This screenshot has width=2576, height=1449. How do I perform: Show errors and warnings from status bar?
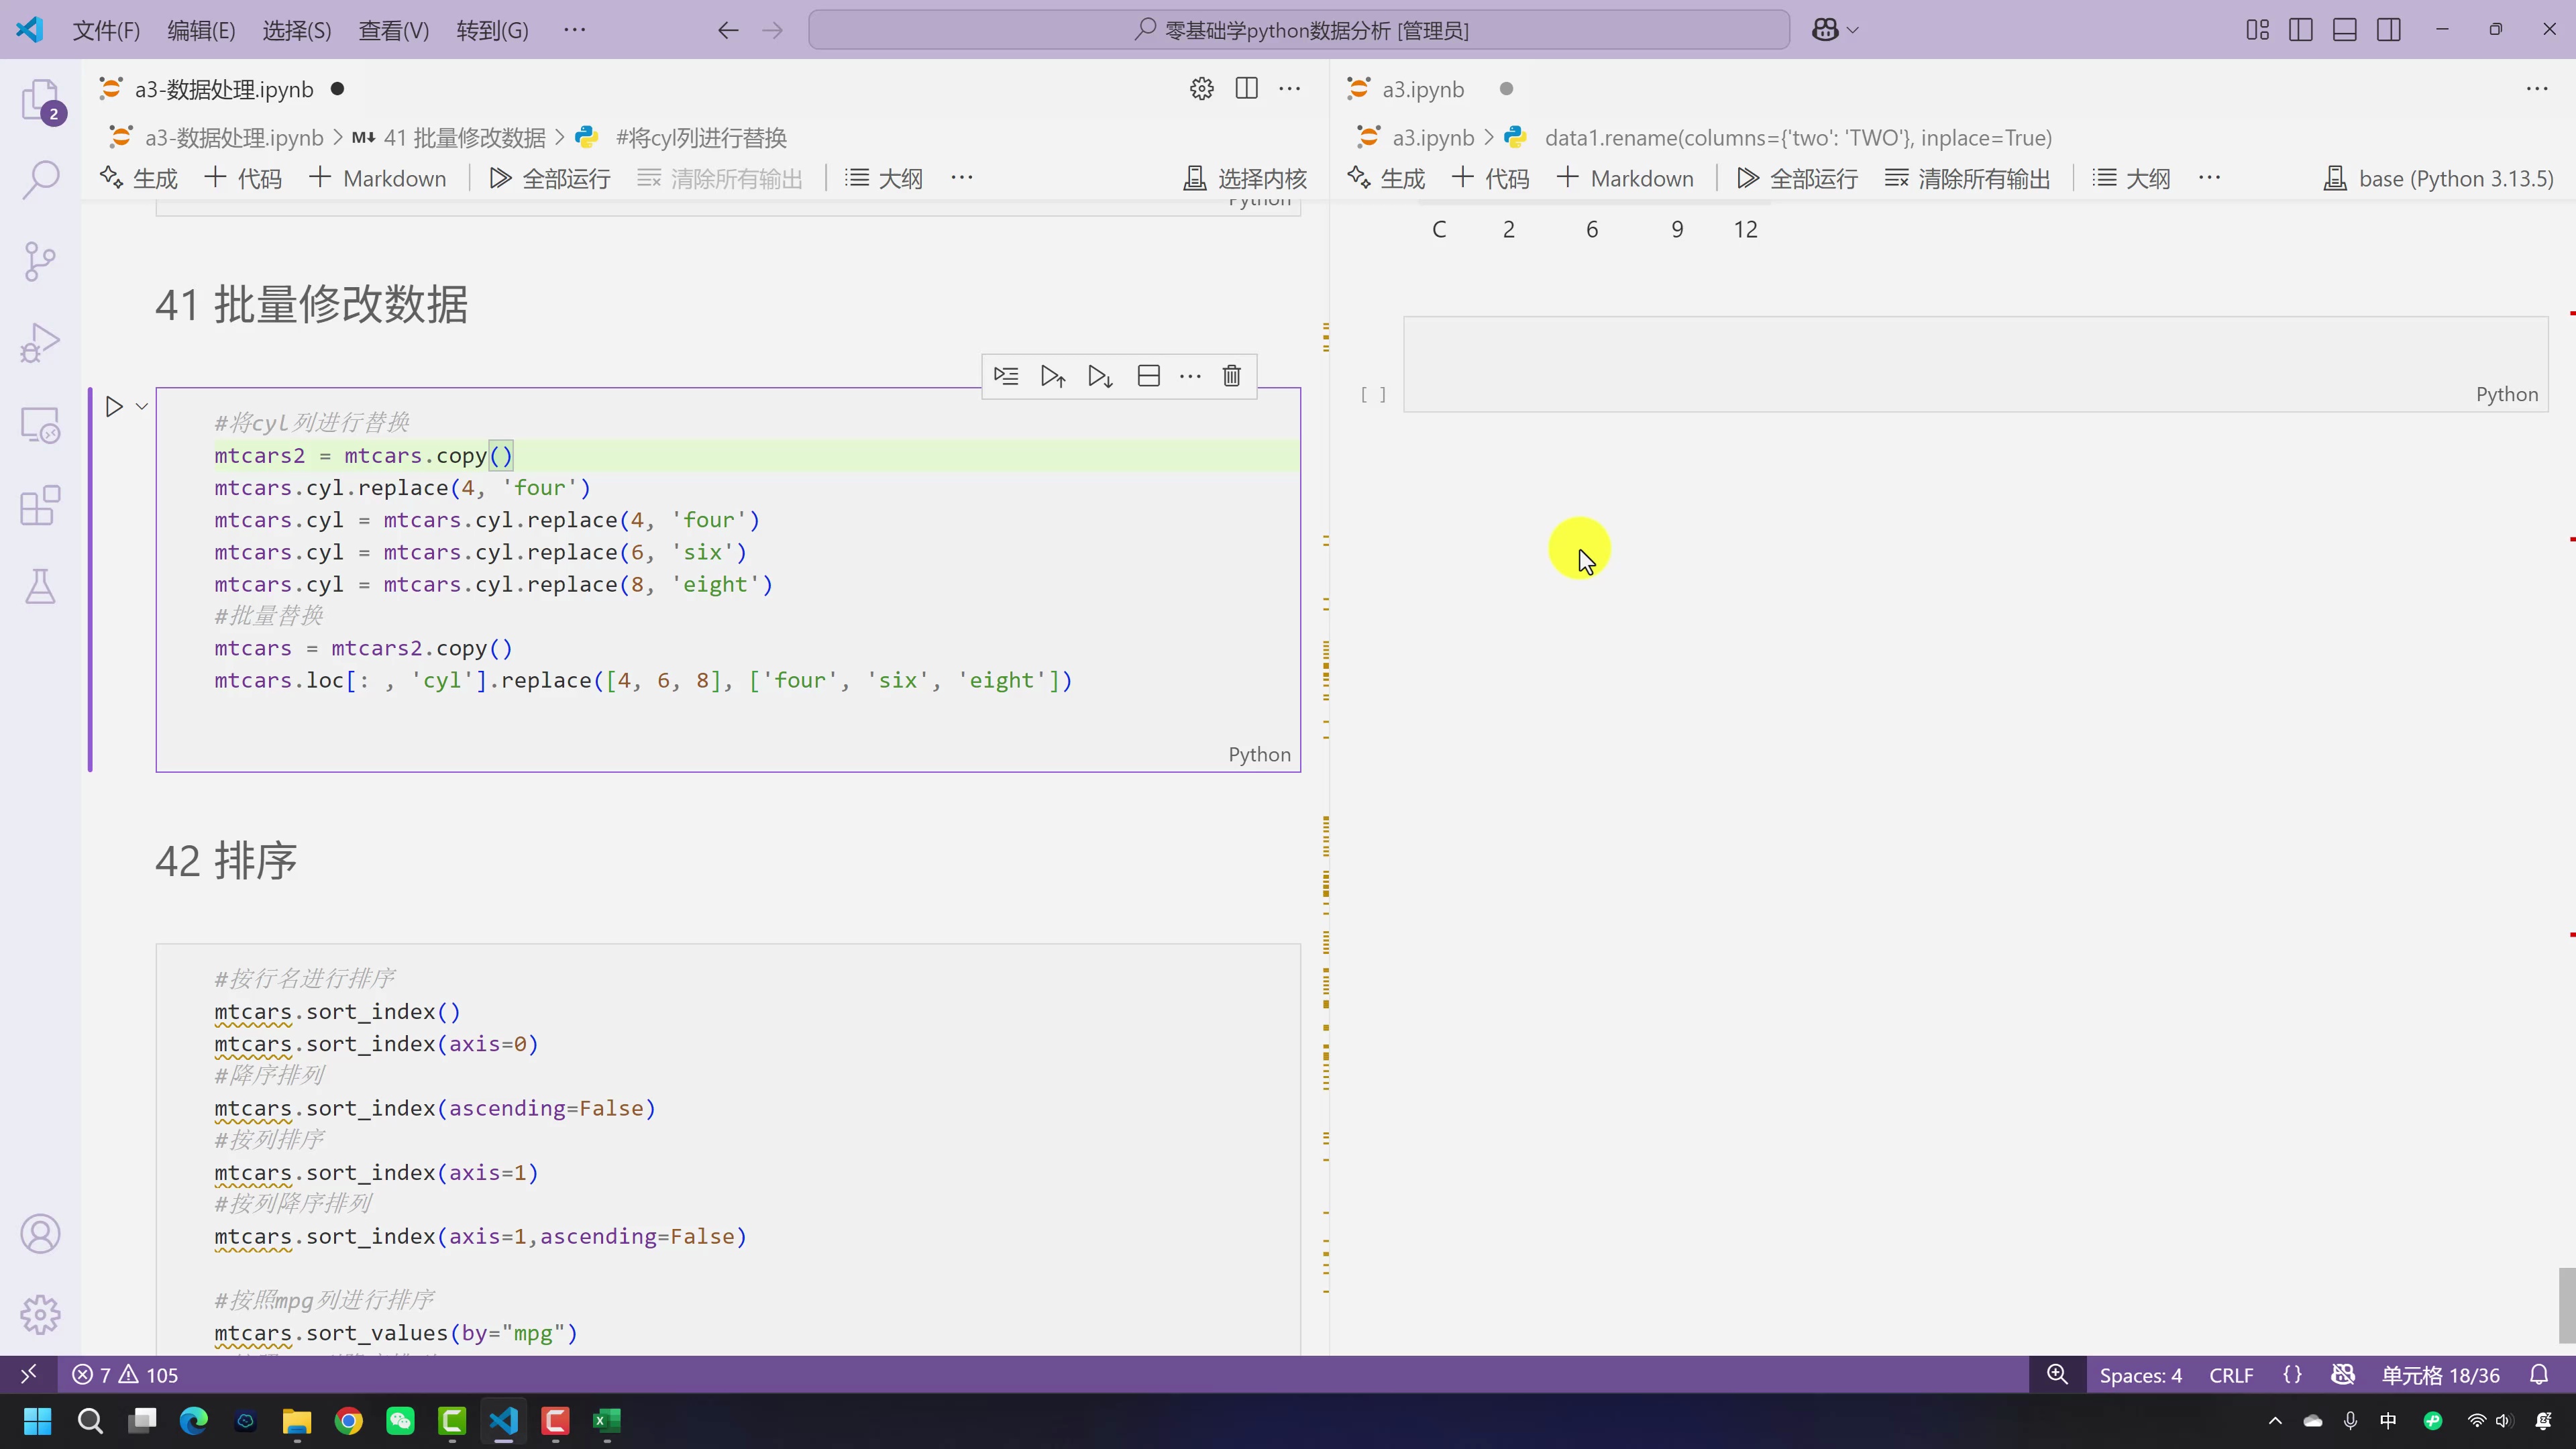click(125, 1375)
